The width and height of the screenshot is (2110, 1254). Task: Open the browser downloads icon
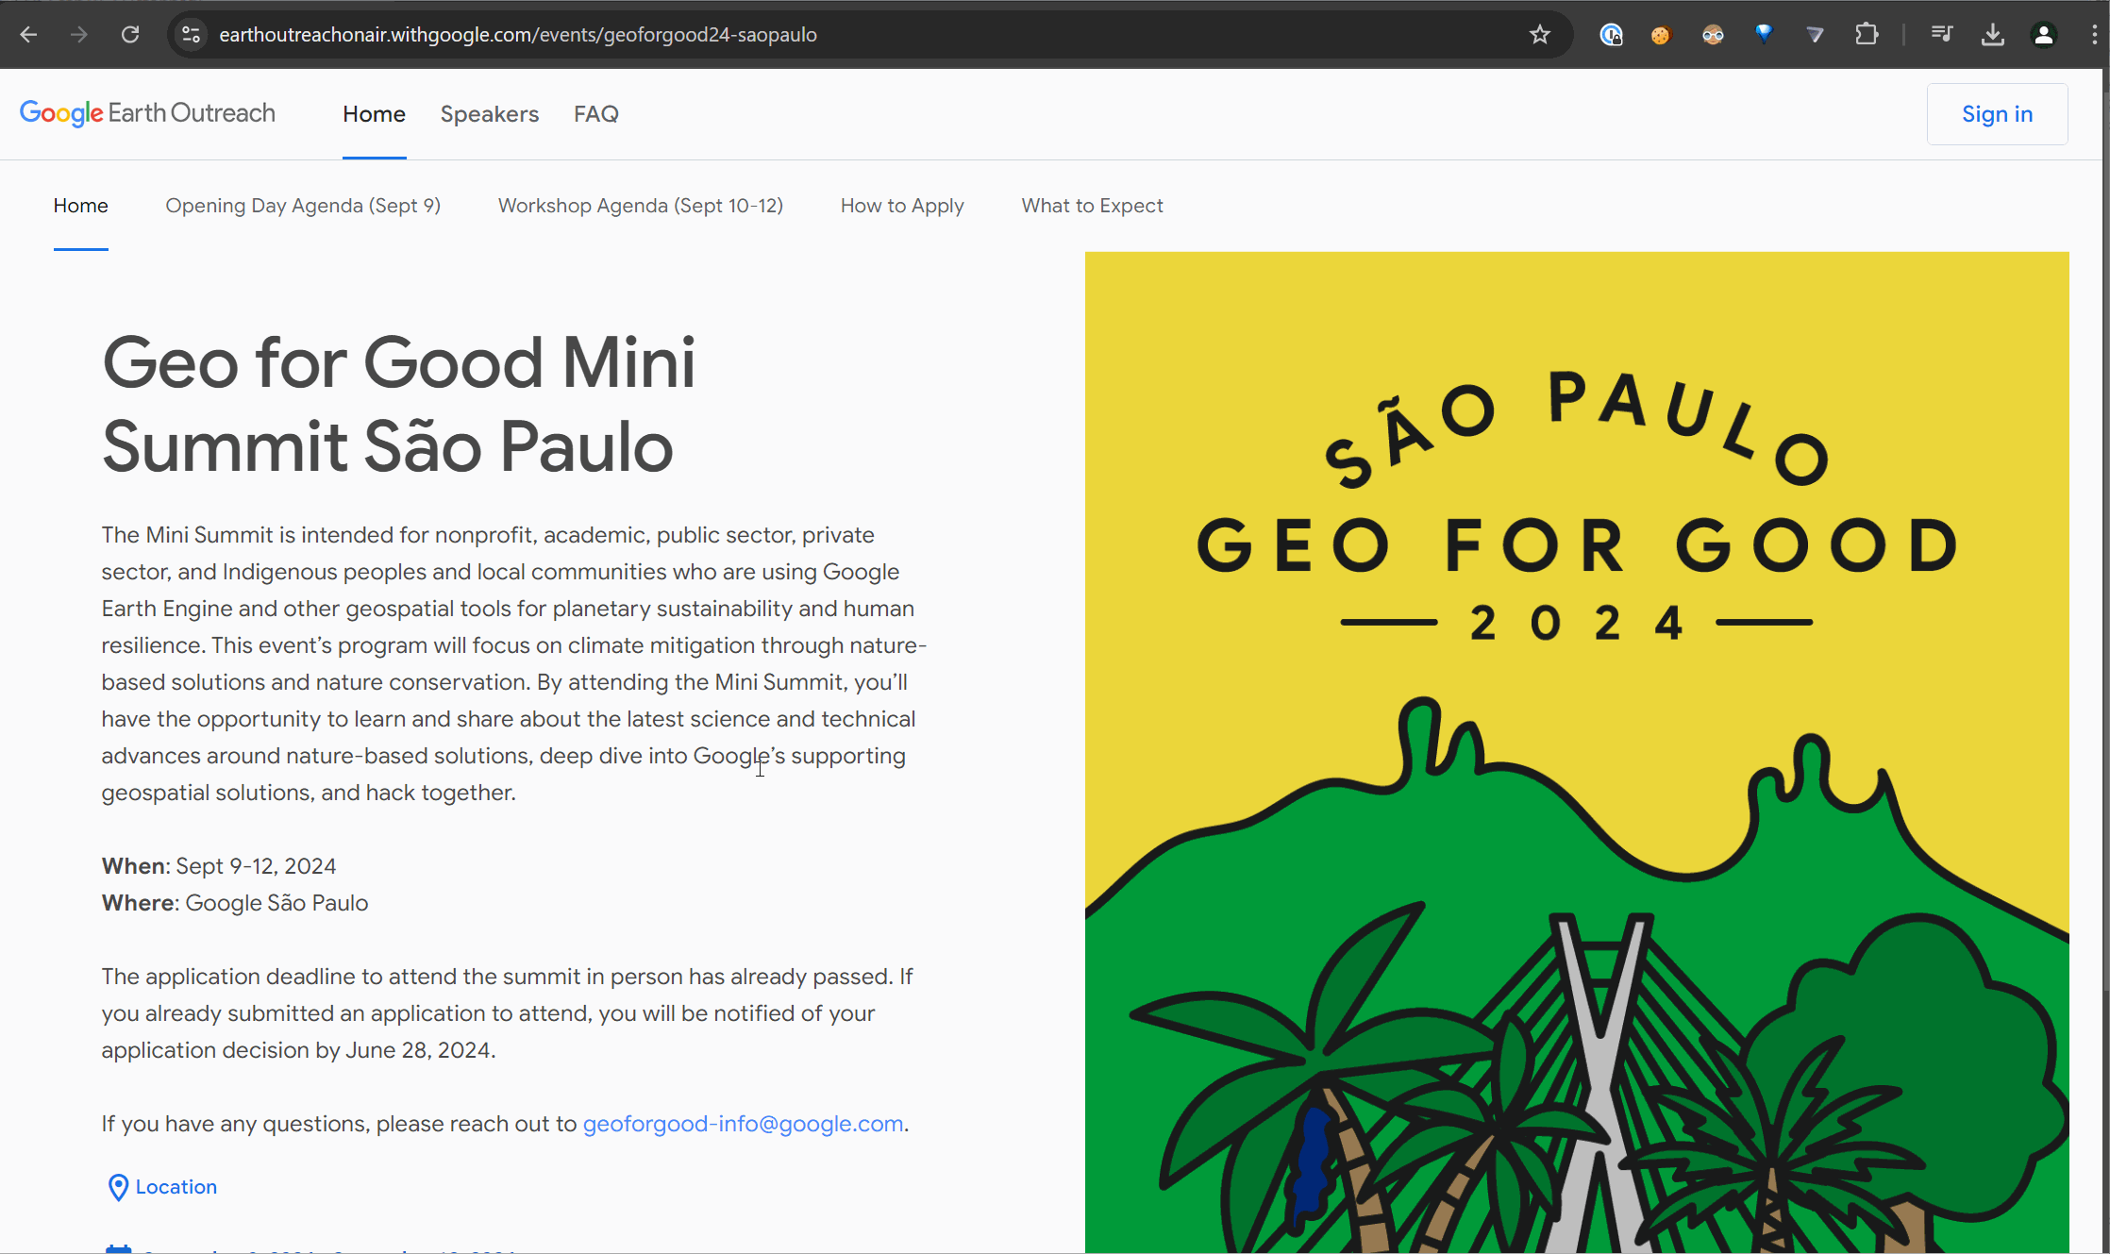(x=1992, y=35)
